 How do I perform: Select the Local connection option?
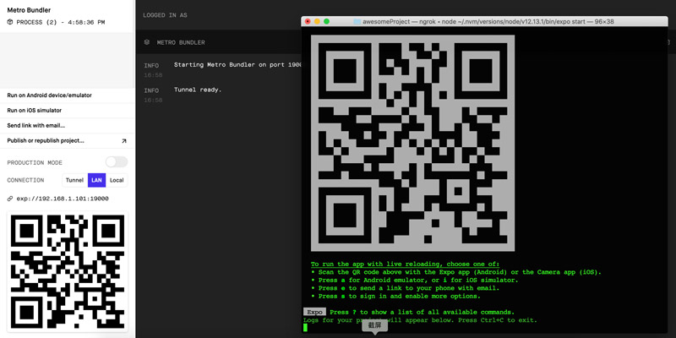pyautogui.click(x=117, y=180)
